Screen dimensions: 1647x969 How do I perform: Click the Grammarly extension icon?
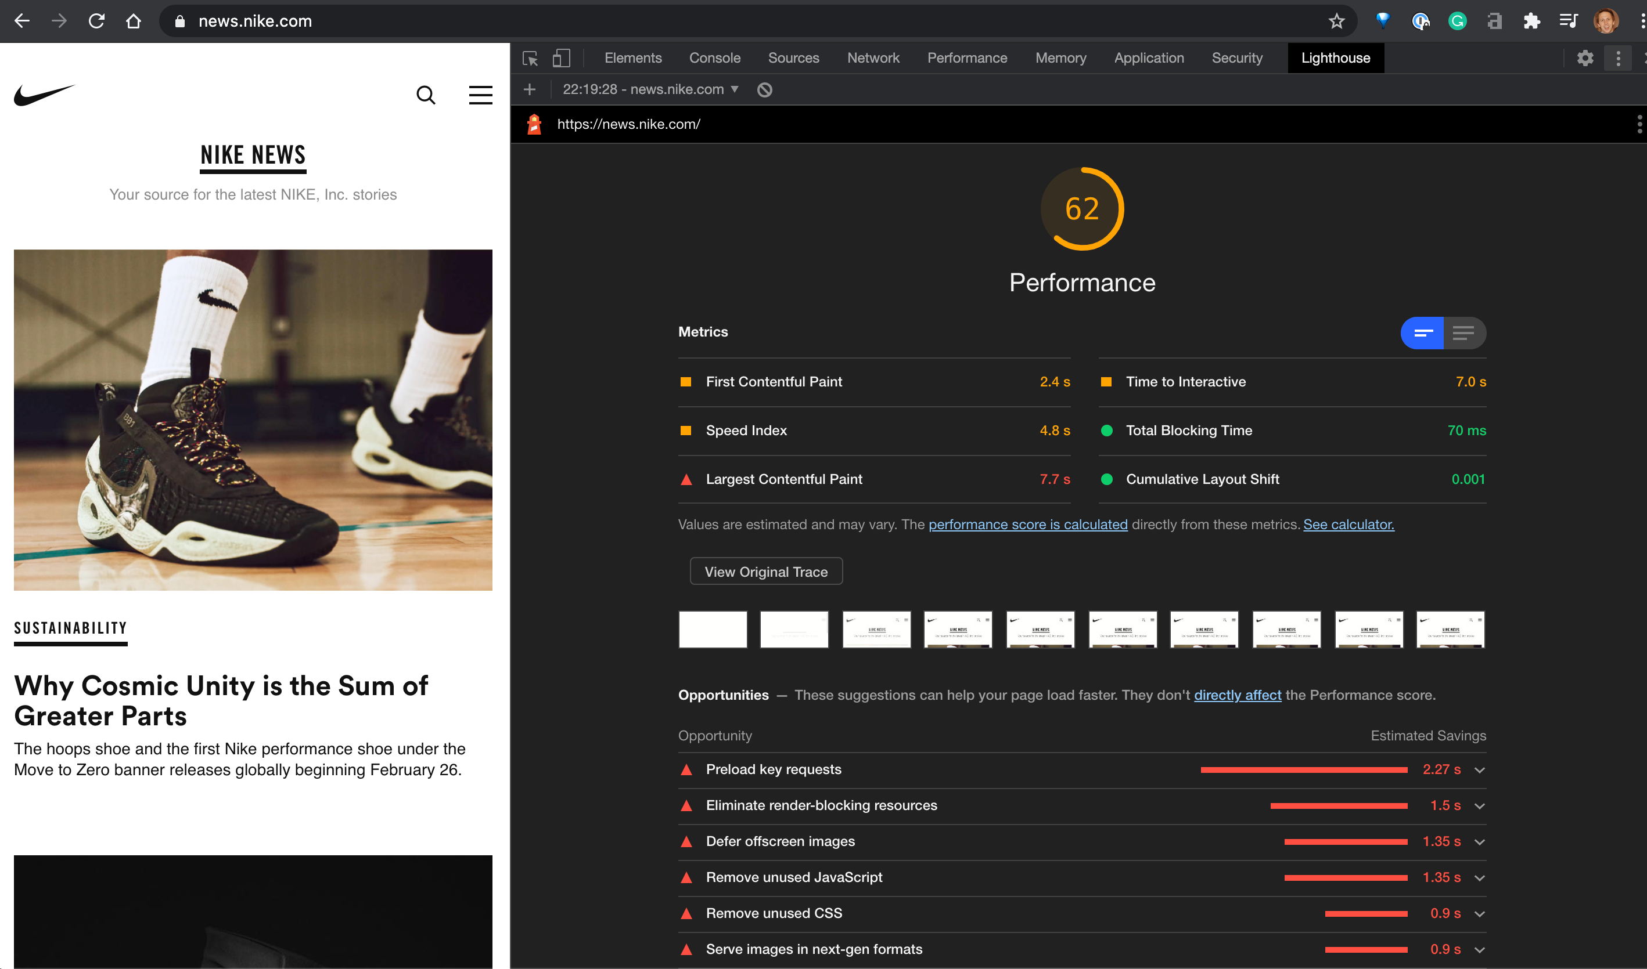[x=1458, y=21]
